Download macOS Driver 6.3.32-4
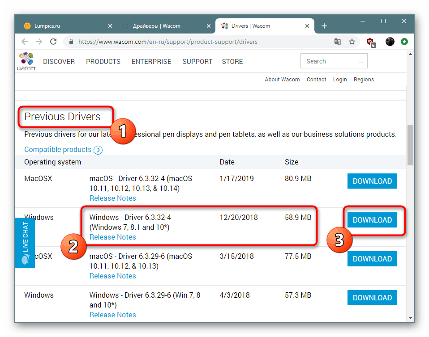Image resolution: width=429 pixels, height=337 pixels. coord(372,181)
